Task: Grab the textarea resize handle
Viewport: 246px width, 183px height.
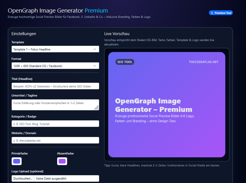Action: tap(96, 107)
